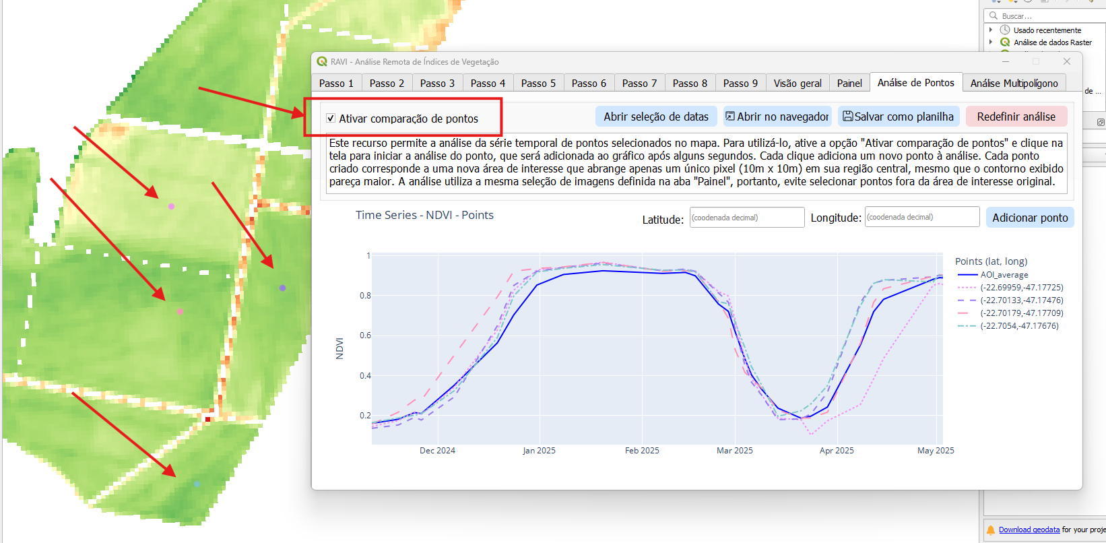1106x543 pixels.
Task: Hide the (-22.7054,-47.17676) series via legend
Action: 1019,326
